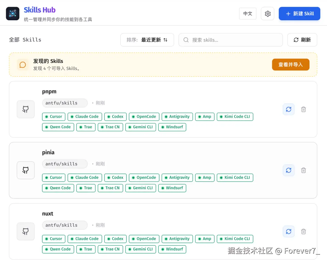The height and width of the screenshot is (262, 327).
Task: Click the antfu/skills source of pnpm
Action: pos(65,103)
